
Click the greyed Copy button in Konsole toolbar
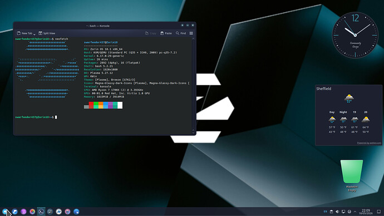click(x=151, y=33)
